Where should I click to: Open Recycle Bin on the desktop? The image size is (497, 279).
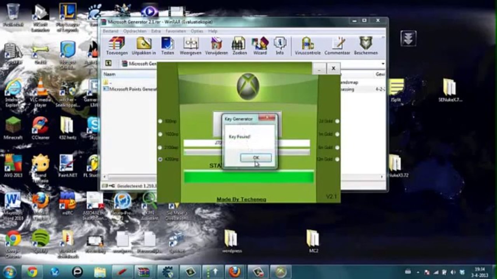(13, 15)
